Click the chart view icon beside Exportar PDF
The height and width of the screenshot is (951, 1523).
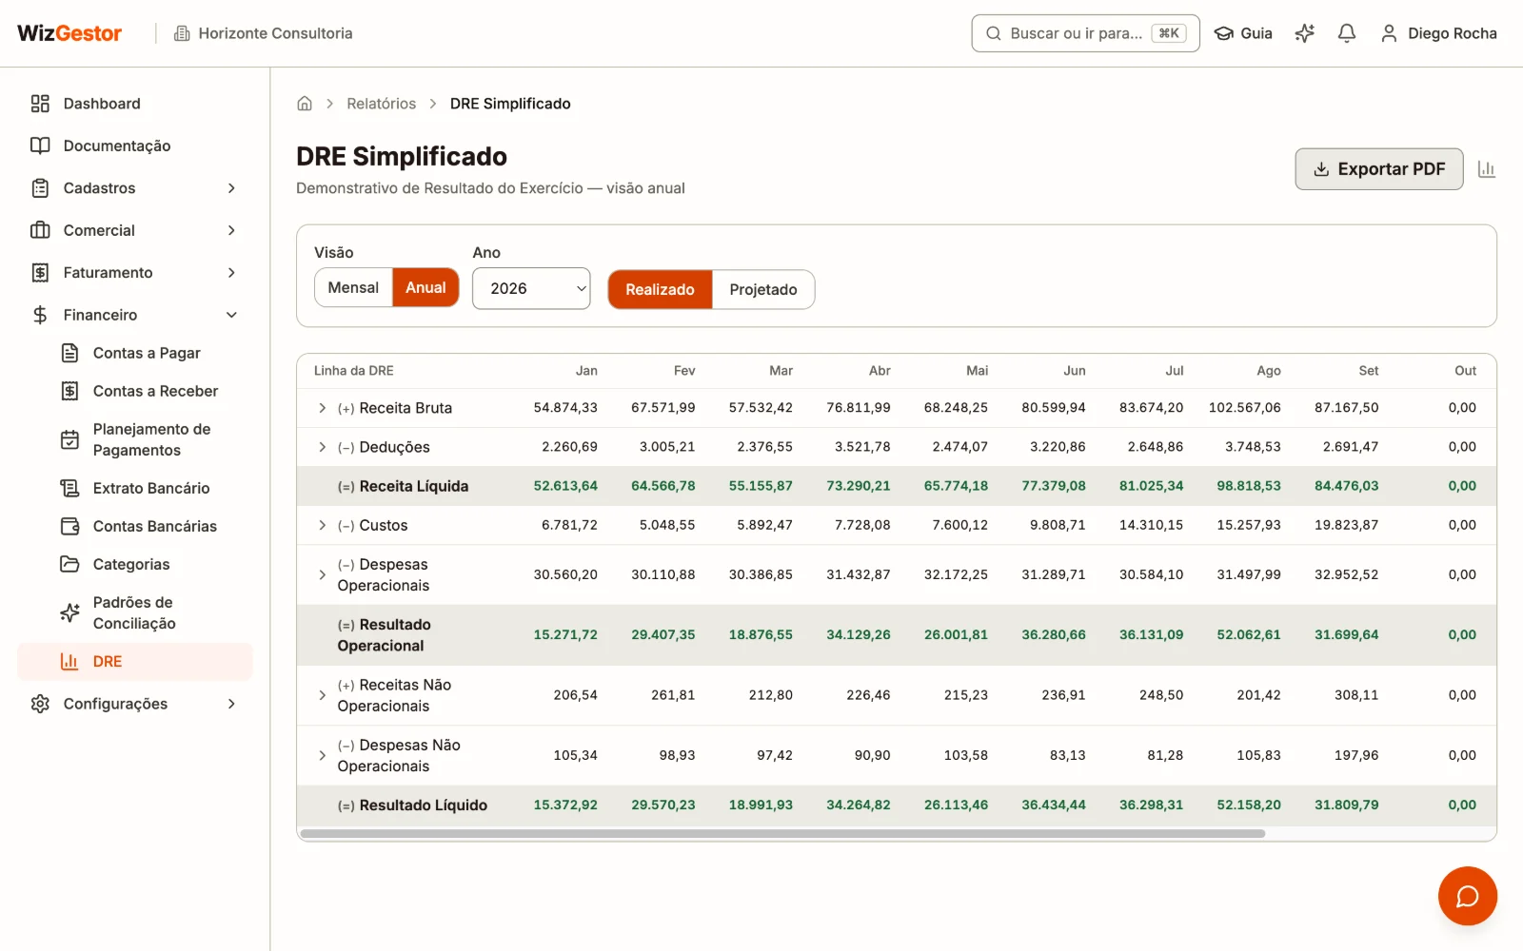(1487, 169)
